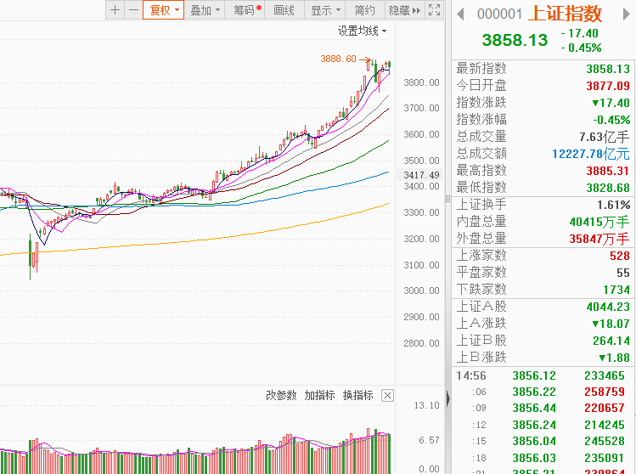Switch to 简约 view
This screenshot has width=636, height=474.
click(364, 9)
